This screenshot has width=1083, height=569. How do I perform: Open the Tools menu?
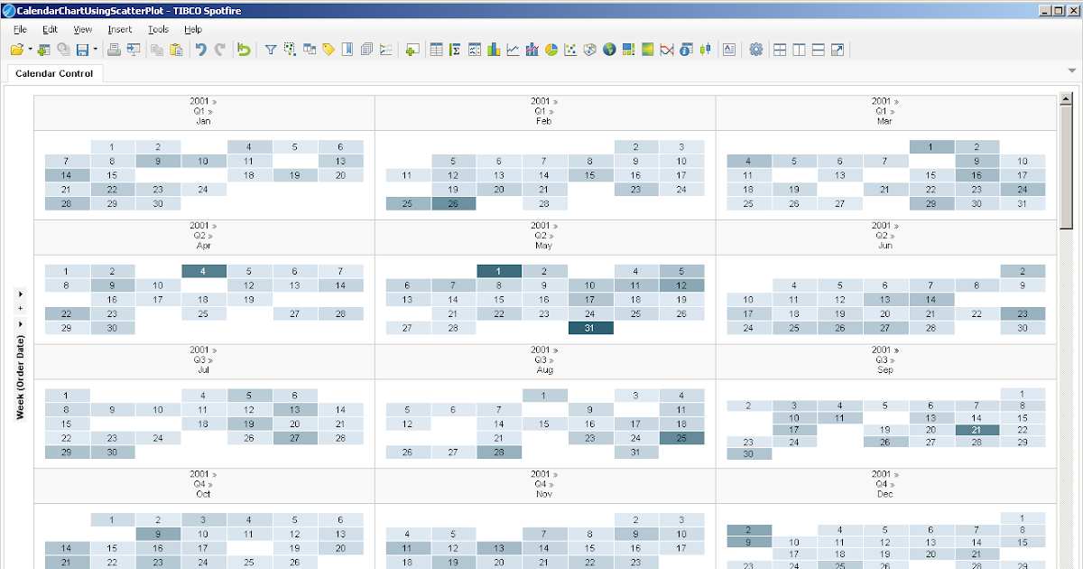point(158,28)
